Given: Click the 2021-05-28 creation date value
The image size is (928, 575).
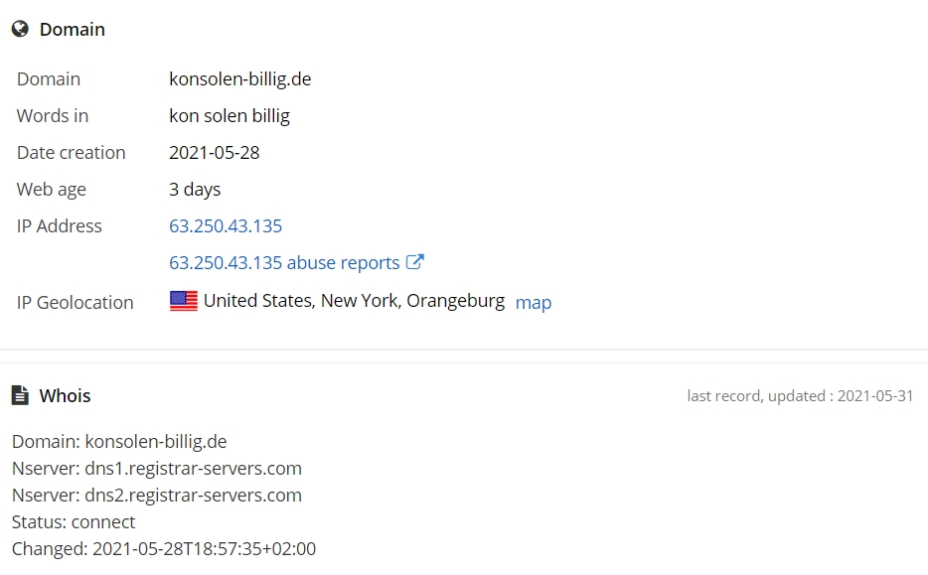Looking at the screenshot, I should coord(215,153).
